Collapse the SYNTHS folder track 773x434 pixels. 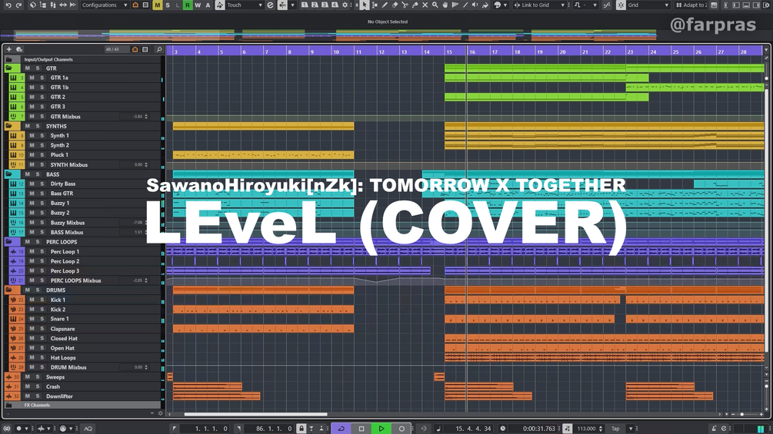pyautogui.click(x=9, y=126)
